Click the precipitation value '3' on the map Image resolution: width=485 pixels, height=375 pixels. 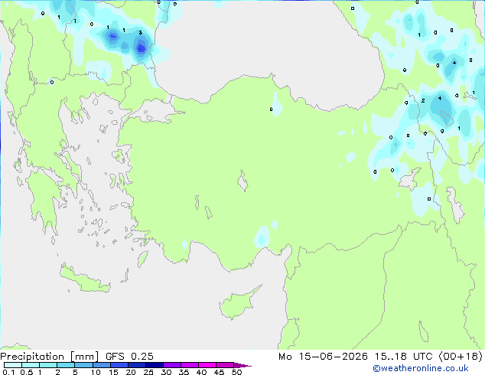pyautogui.click(x=141, y=32)
